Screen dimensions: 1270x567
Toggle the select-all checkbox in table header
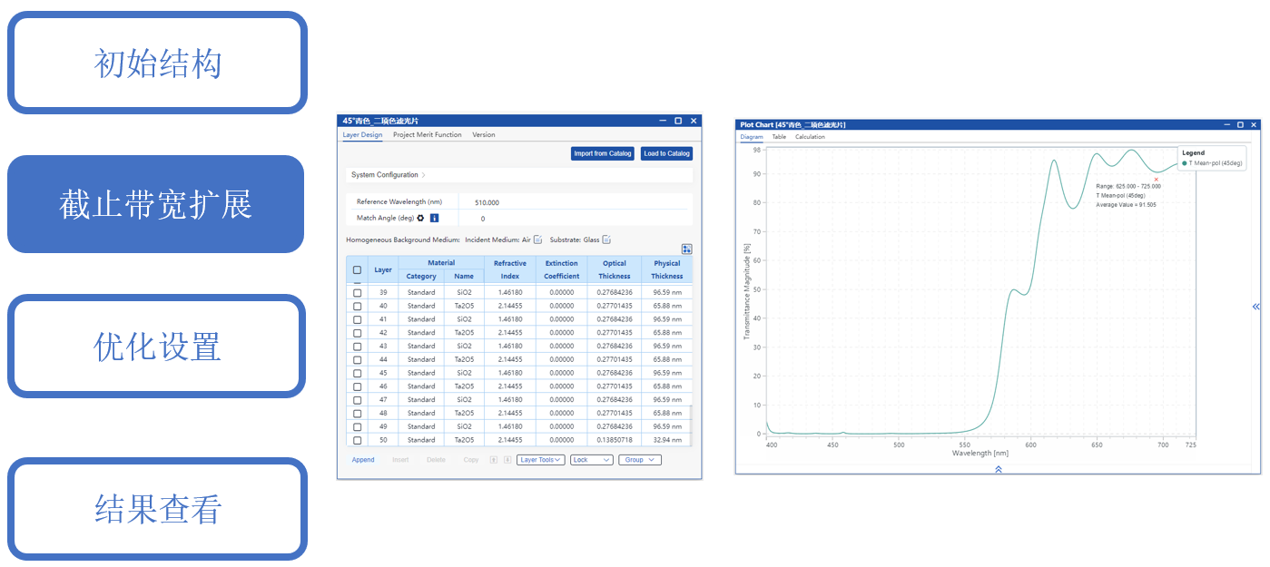[x=357, y=269]
